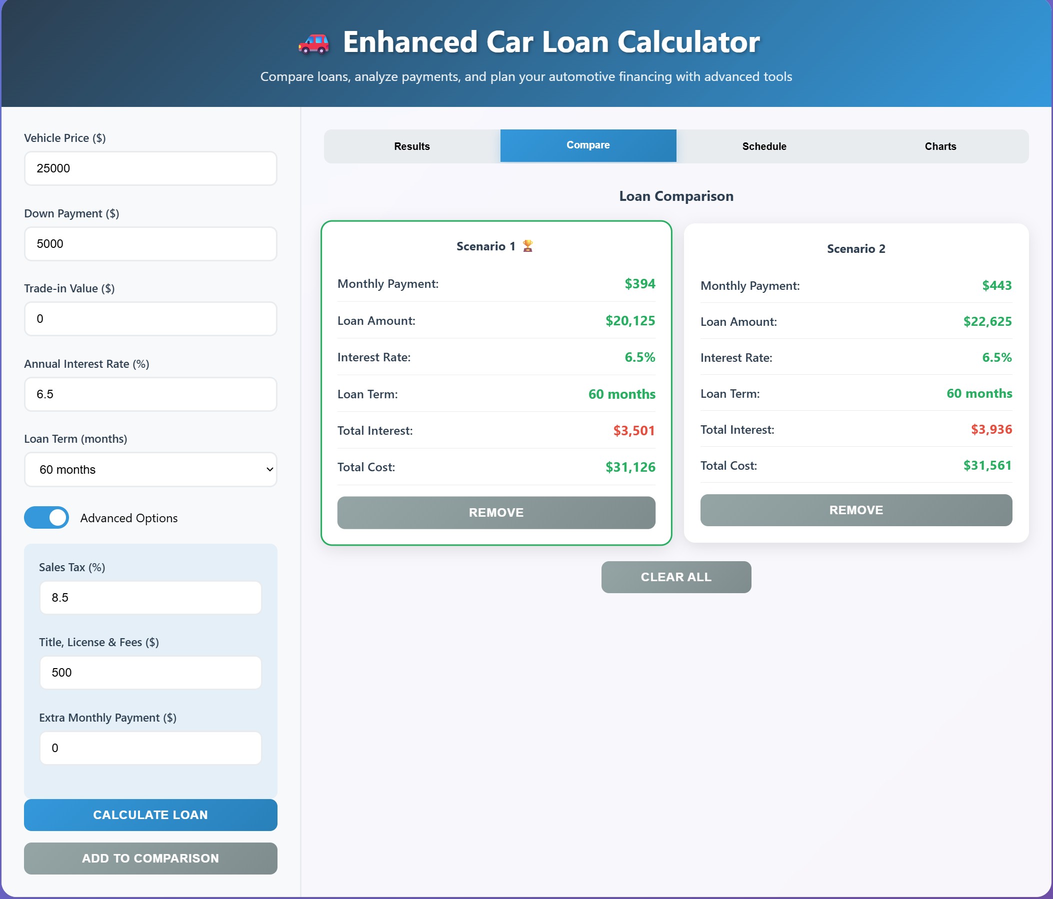Select the Trade-in Value field
Image resolution: width=1053 pixels, height=899 pixels.
point(150,319)
